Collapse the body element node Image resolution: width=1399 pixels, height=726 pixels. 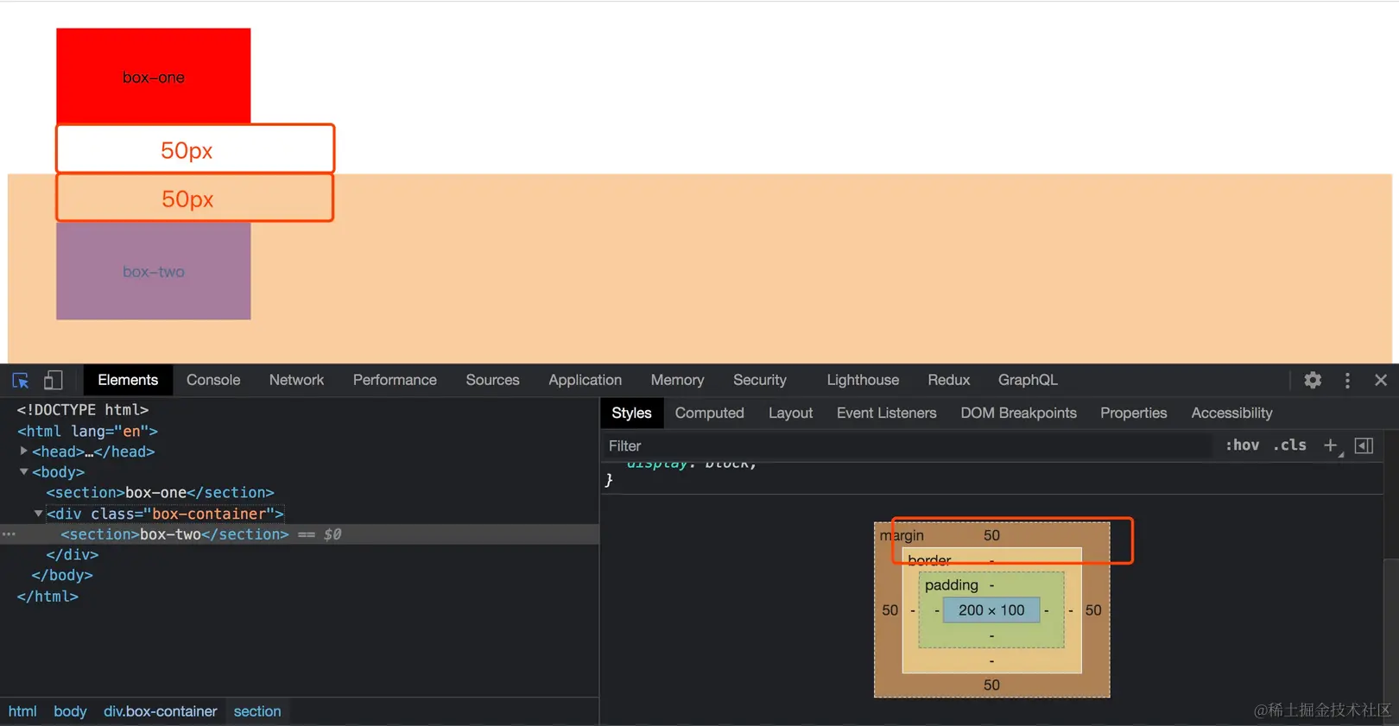tap(23, 471)
